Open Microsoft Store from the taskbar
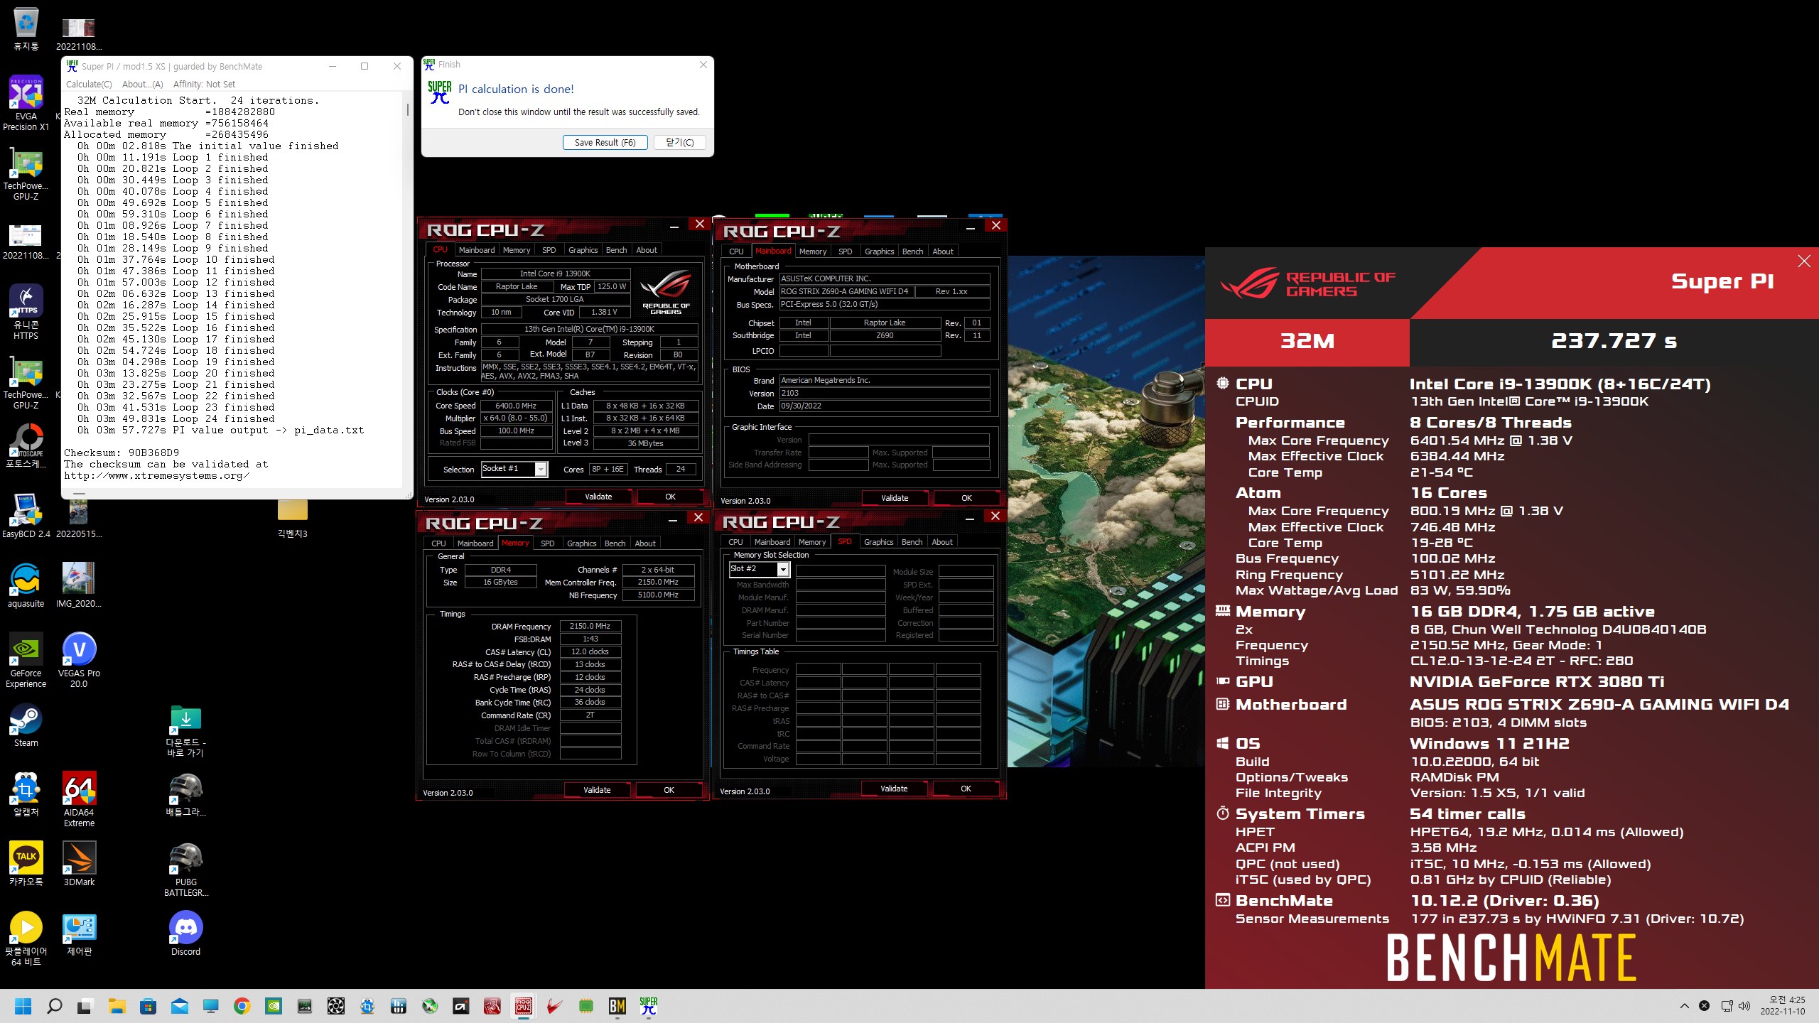The height and width of the screenshot is (1023, 1819). (x=149, y=1006)
